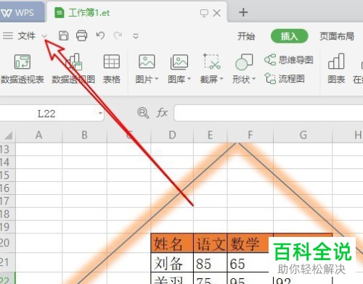This screenshot has height=284, width=363.
Task: Click the 表格 table icon
Action: pos(112,69)
